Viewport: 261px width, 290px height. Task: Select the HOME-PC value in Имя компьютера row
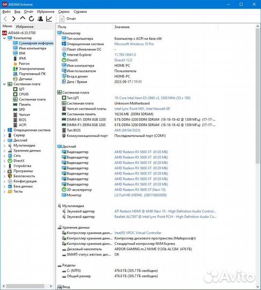(x=122, y=66)
